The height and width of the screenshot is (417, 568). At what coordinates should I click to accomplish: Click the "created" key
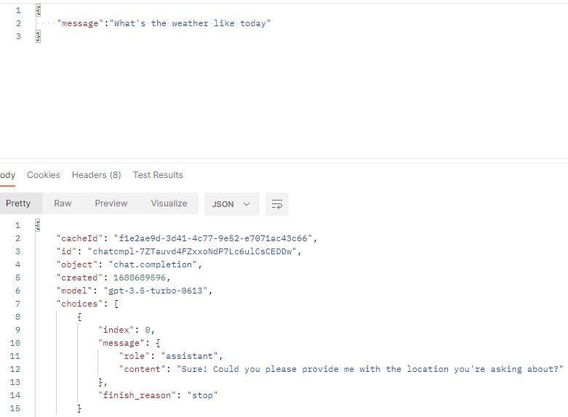point(80,278)
